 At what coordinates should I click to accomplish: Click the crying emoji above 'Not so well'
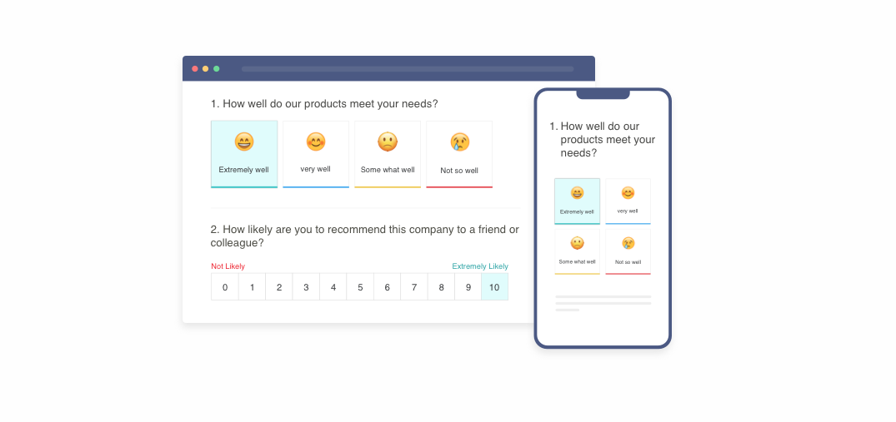click(x=459, y=142)
